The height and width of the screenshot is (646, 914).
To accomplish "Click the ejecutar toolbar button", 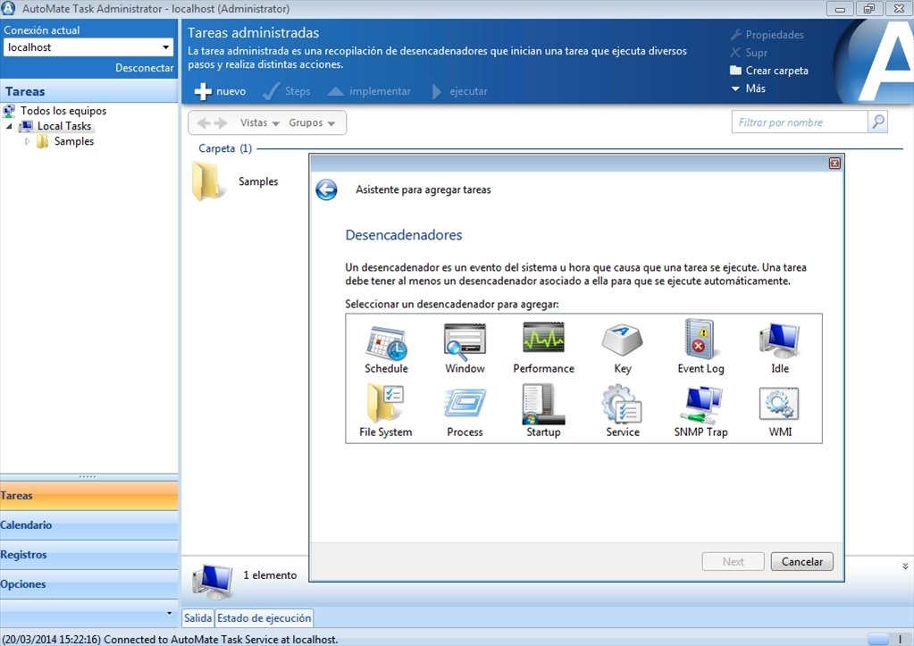I will pyautogui.click(x=459, y=91).
